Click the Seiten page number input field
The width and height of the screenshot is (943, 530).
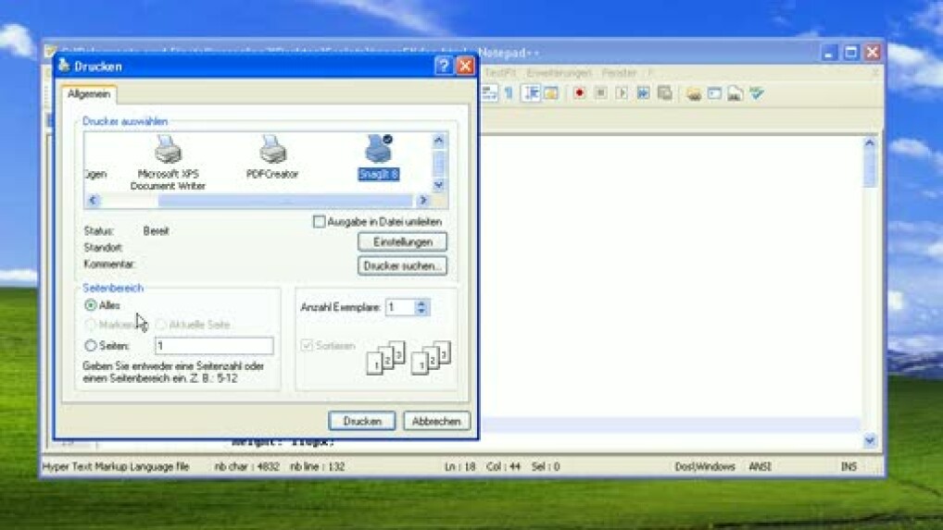click(213, 346)
